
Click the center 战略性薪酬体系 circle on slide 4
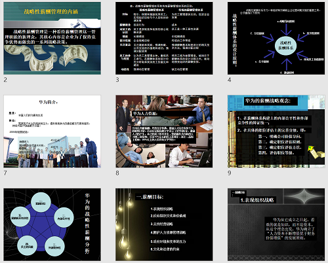click(x=286, y=46)
